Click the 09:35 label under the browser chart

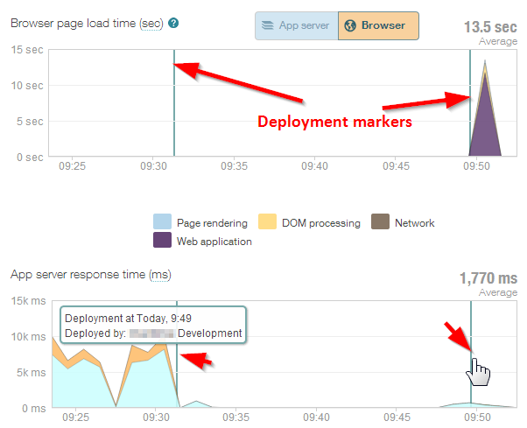[234, 166]
